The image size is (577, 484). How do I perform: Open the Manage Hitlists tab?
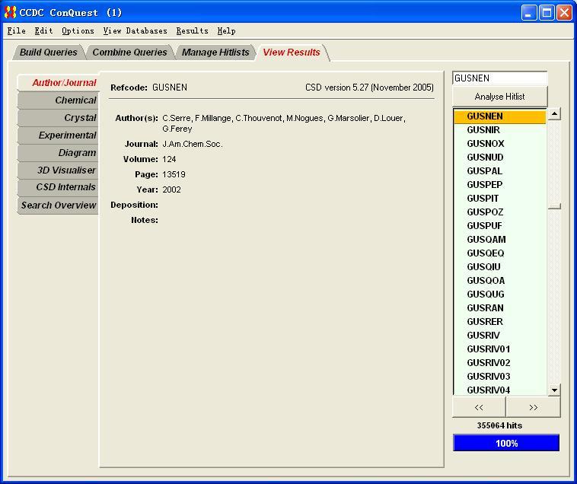coord(215,53)
